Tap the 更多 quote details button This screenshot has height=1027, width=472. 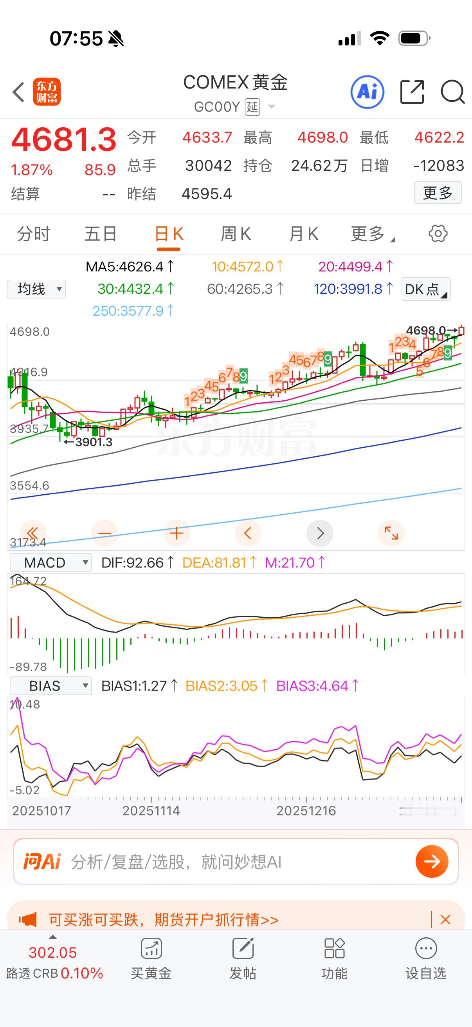tap(438, 193)
